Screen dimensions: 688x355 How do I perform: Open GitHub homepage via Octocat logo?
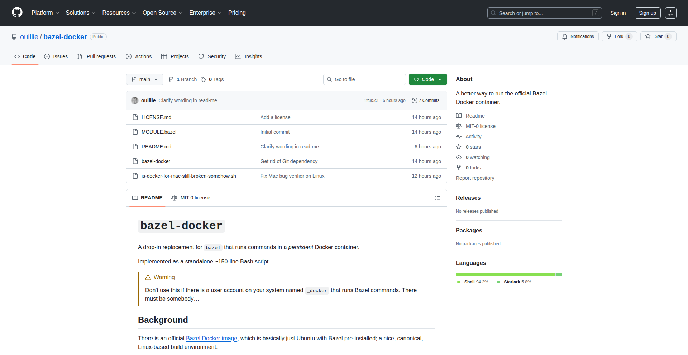pyautogui.click(x=17, y=13)
